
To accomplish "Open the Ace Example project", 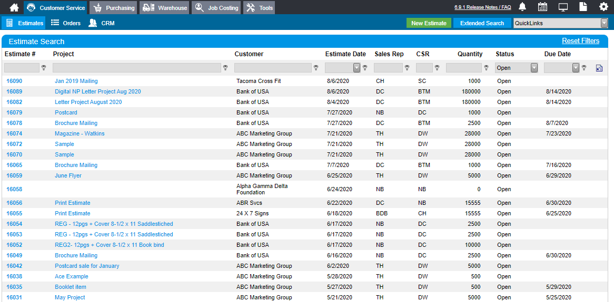I will click(x=71, y=276).
